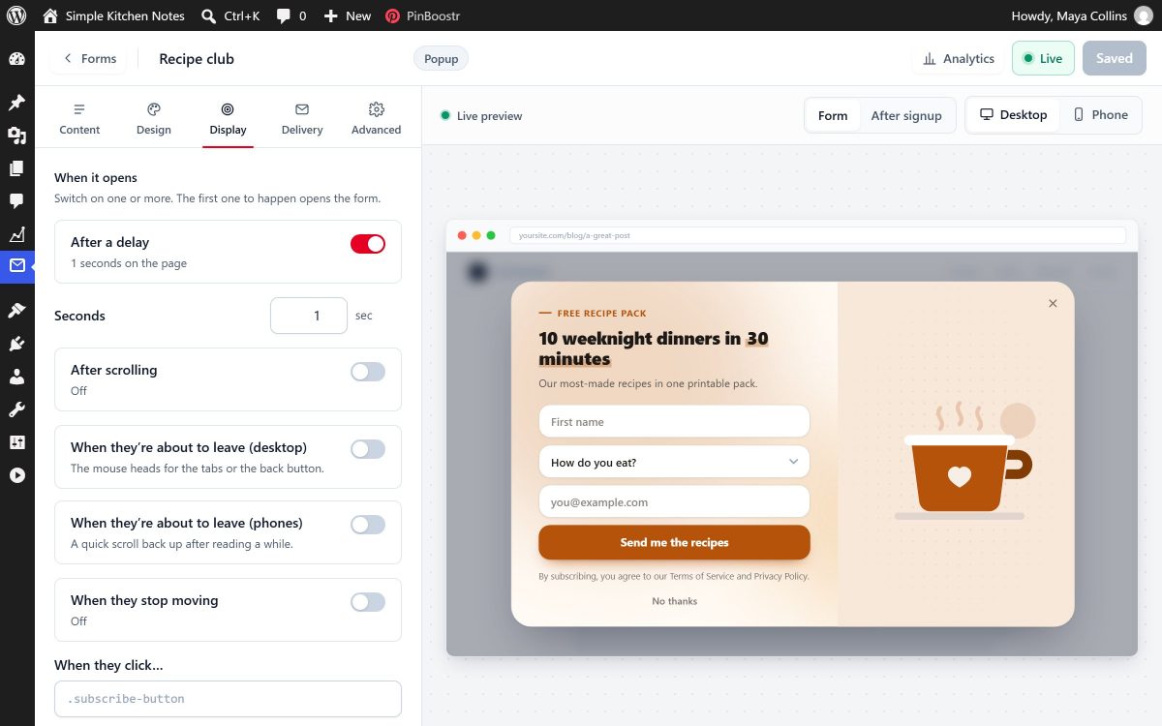Open Posts via the pushpin icon
This screenshot has height=726, width=1162.
pos(16,103)
